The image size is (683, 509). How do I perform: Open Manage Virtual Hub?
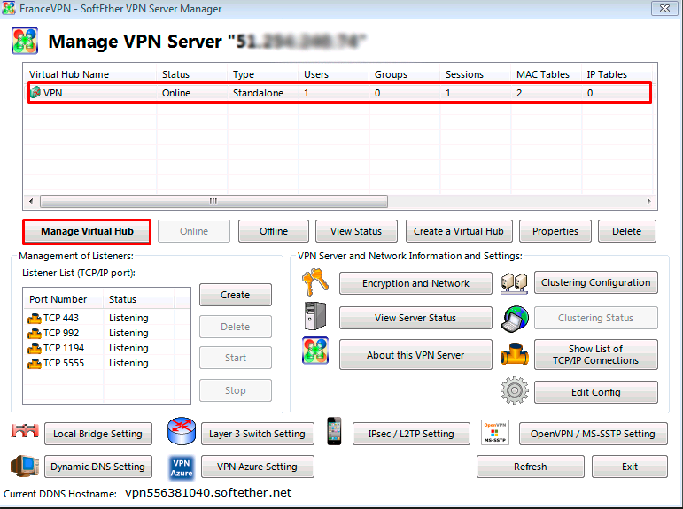point(87,231)
